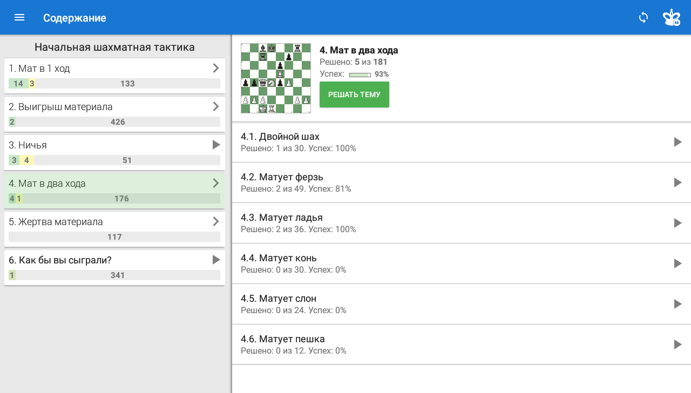Play the 4.2 Матует ферзь subtopic
Screen dimensions: 691x393
point(678,182)
